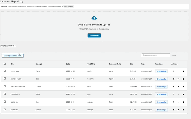The width and height of the screenshot is (191, 119).
Task: Click the Foxtrot excerpt cell
Action: coord(38,110)
